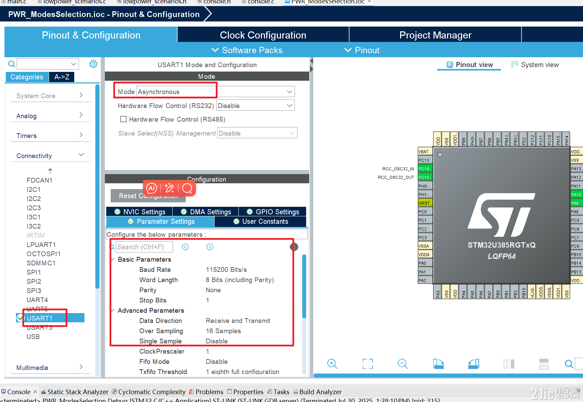Image resolution: width=583 pixels, height=402 pixels.
Task: Select LPUART1 in the connectivity list
Action: click(x=41, y=245)
